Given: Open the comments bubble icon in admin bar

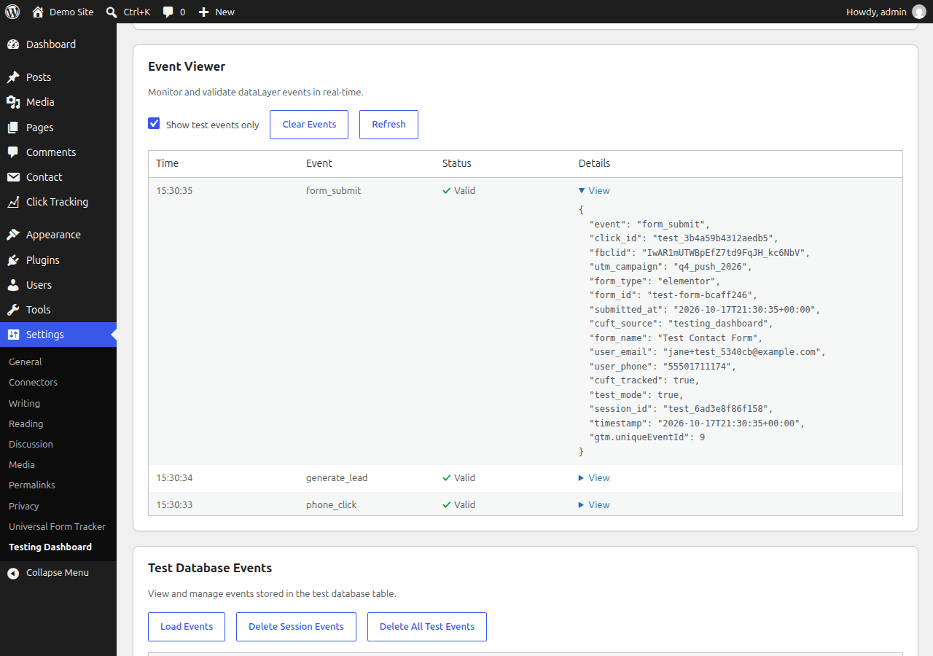Looking at the screenshot, I should (168, 12).
